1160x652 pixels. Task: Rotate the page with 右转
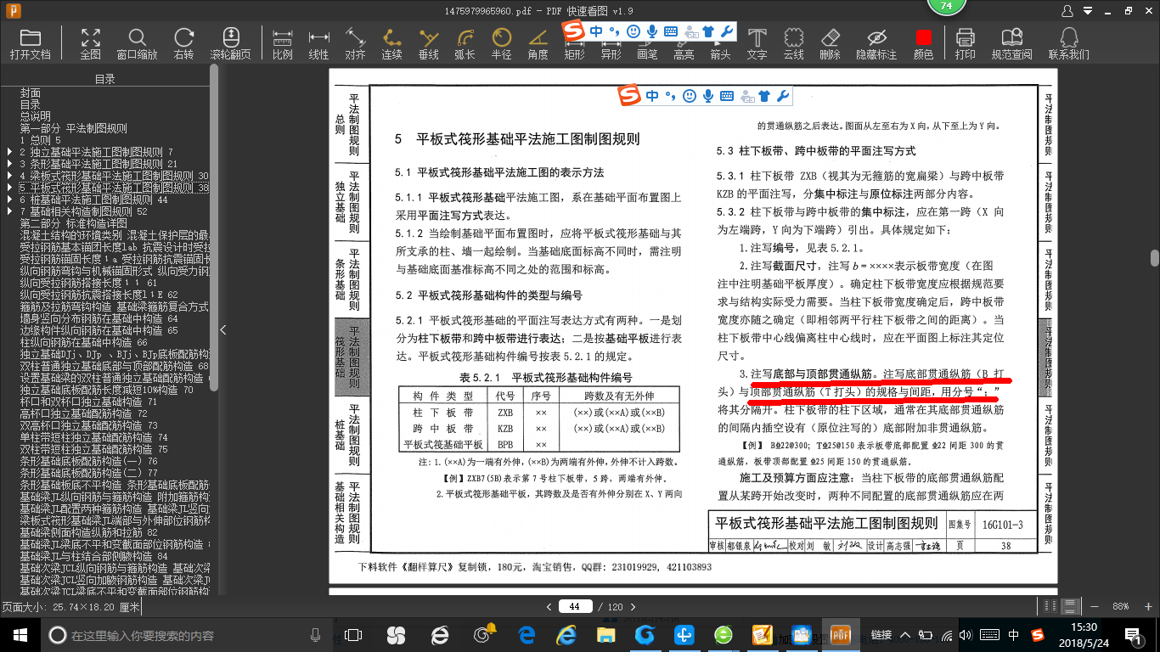pos(183,43)
